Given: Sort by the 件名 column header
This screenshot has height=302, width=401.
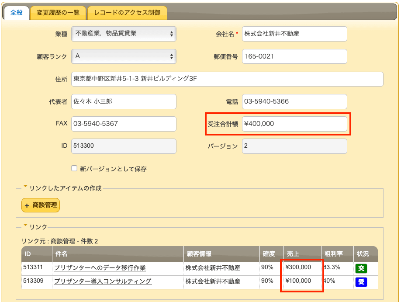Looking at the screenshot, I should click(118, 254).
